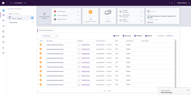This screenshot has width=191, height=95.
Task: Click the Global breadcrumb
Action: click(x=11, y=3)
